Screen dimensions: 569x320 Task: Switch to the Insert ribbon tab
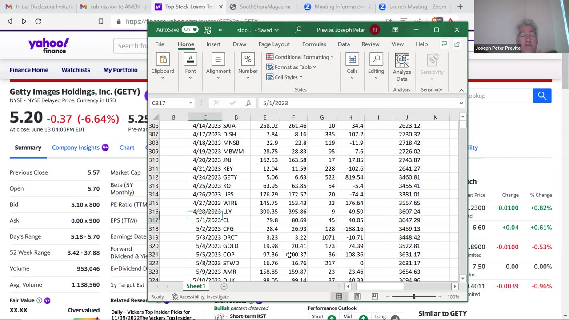[213, 44]
